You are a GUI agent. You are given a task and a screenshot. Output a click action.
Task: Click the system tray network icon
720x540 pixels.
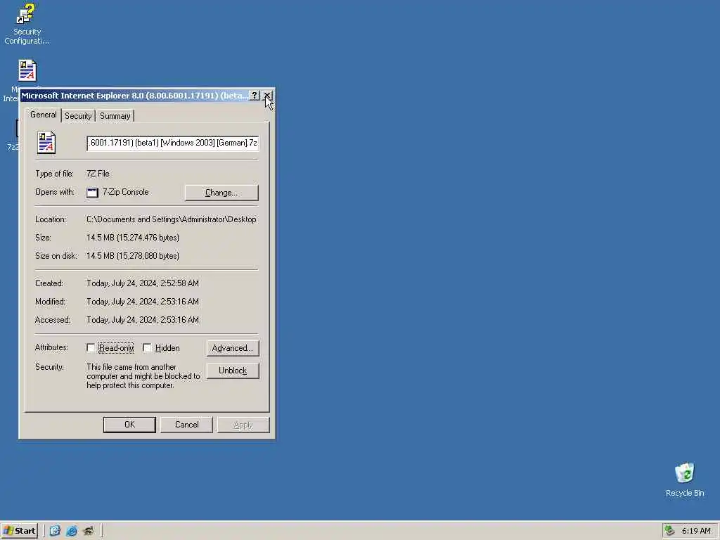coord(669,531)
